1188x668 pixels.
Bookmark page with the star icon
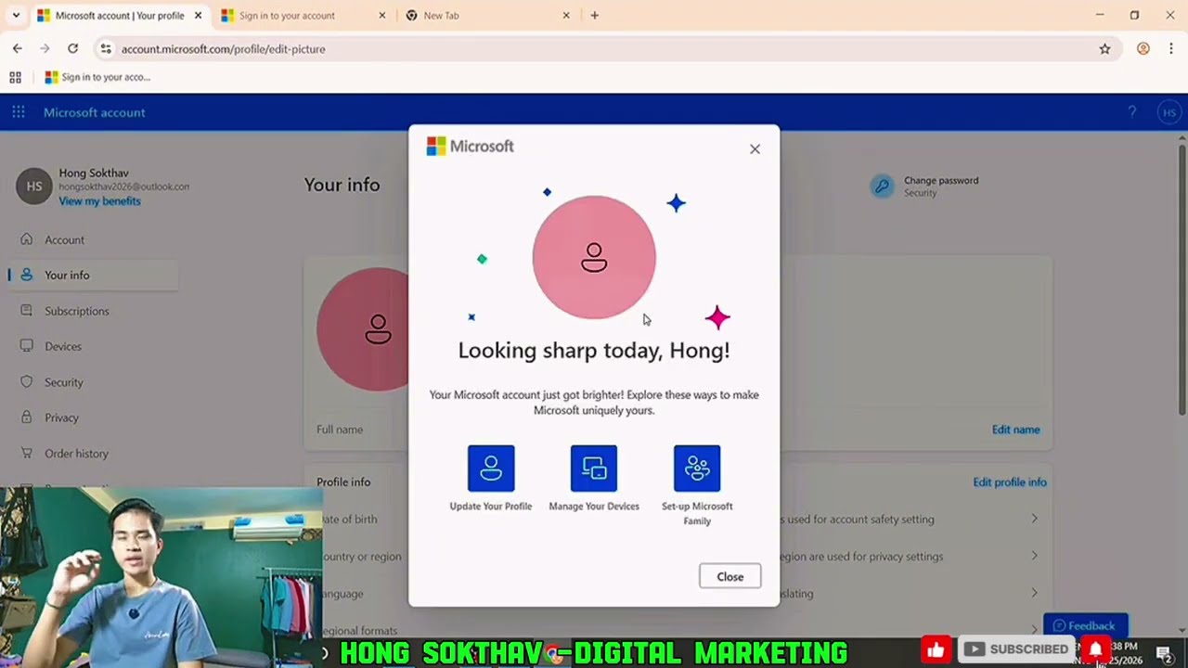[1104, 49]
